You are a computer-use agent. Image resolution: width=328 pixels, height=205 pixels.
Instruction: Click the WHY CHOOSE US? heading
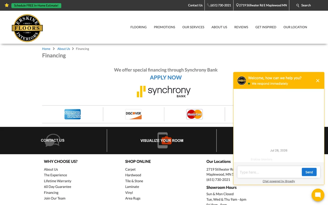(x=61, y=162)
